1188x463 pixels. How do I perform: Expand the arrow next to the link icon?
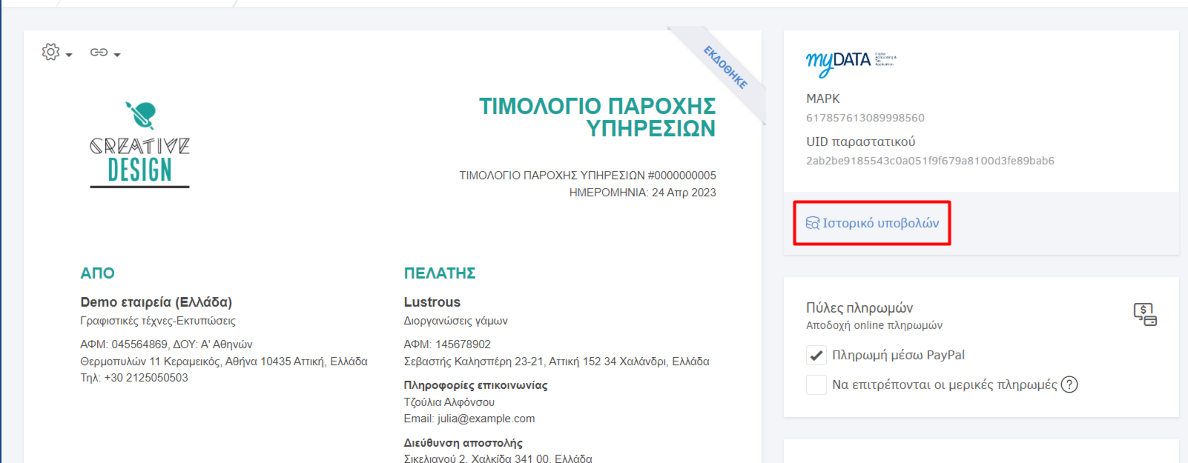(x=117, y=55)
